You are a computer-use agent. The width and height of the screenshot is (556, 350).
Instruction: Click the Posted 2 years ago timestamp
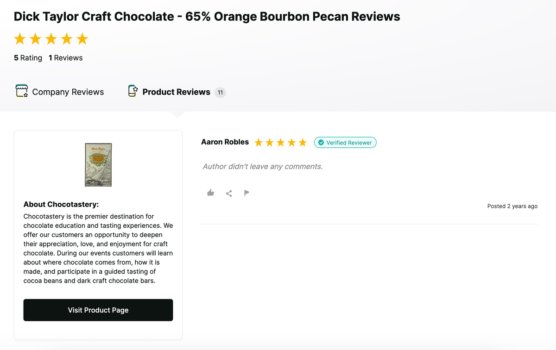(512, 206)
